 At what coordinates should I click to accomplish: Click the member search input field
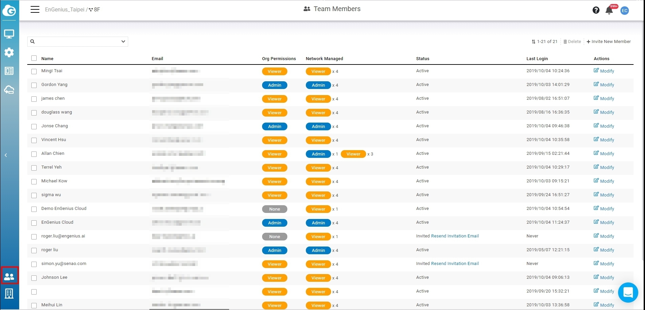(x=76, y=42)
